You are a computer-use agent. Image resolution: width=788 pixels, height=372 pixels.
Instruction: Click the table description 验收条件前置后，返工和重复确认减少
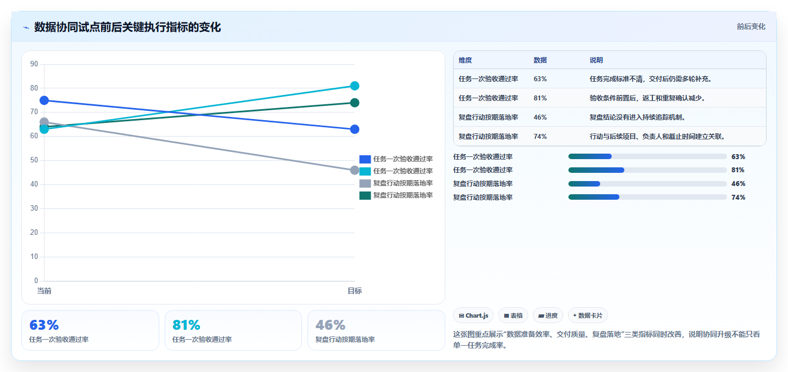(647, 98)
